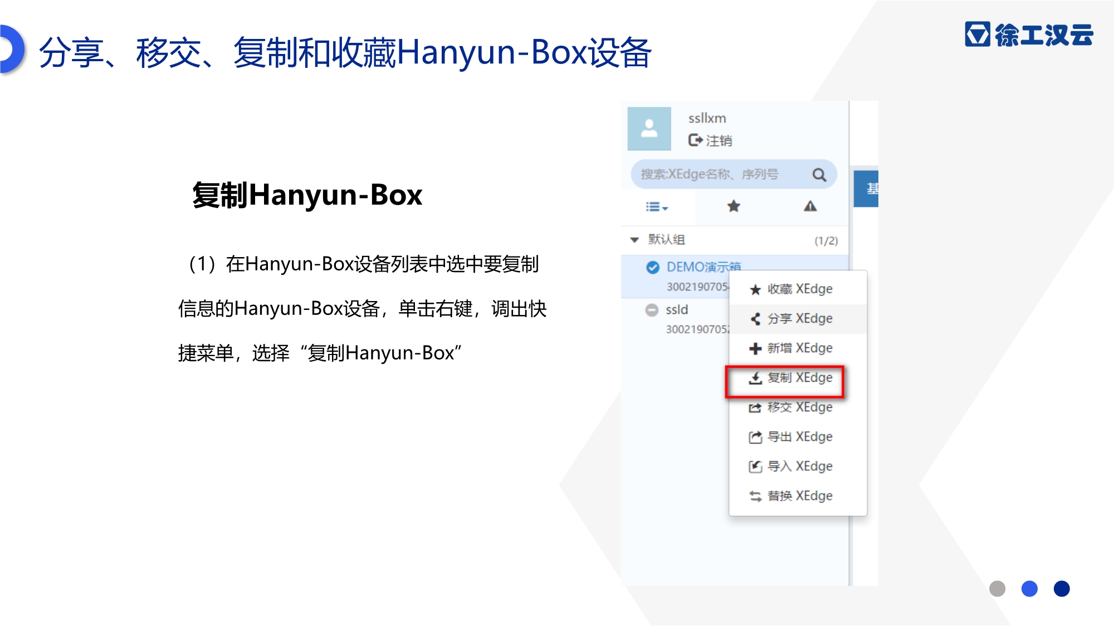Click the share icon of 分享 XEdge

(x=755, y=319)
